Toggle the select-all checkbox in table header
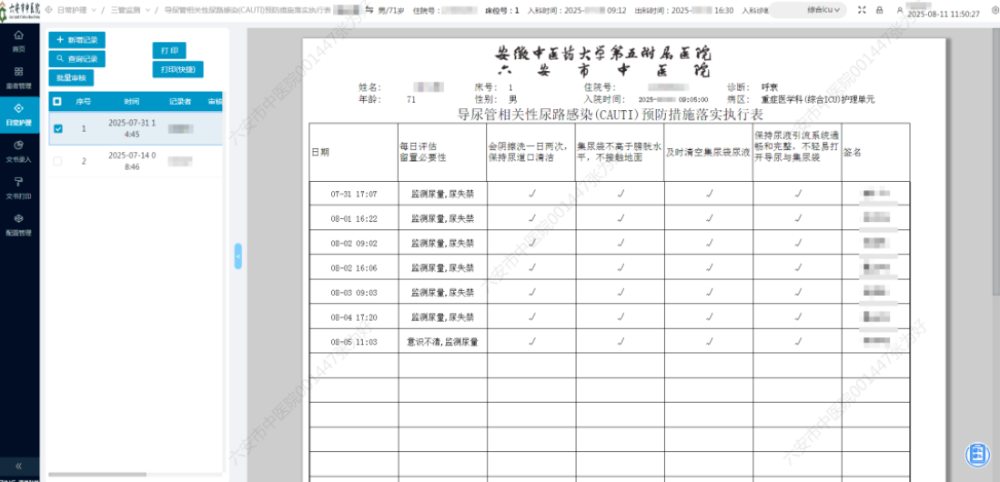This screenshot has width=1000, height=482. pyautogui.click(x=57, y=102)
